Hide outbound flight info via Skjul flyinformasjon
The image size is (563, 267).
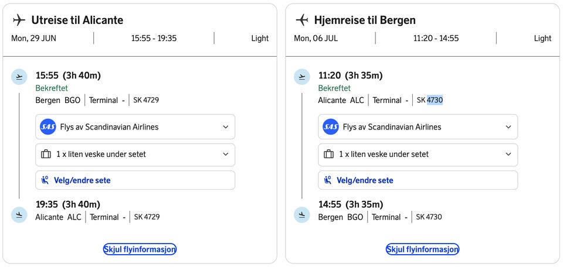click(140, 249)
